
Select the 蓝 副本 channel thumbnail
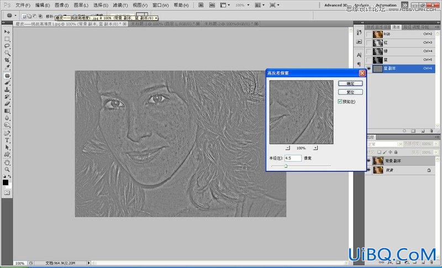pyautogui.click(x=378, y=68)
